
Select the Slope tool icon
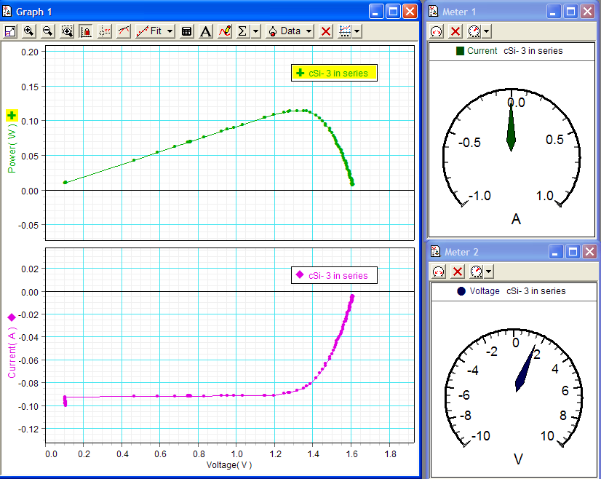pyautogui.click(x=124, y=31)
